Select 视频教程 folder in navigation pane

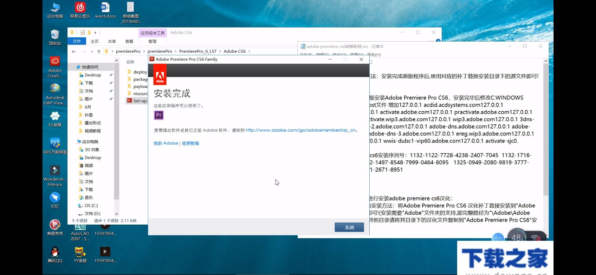coord(93,131)
